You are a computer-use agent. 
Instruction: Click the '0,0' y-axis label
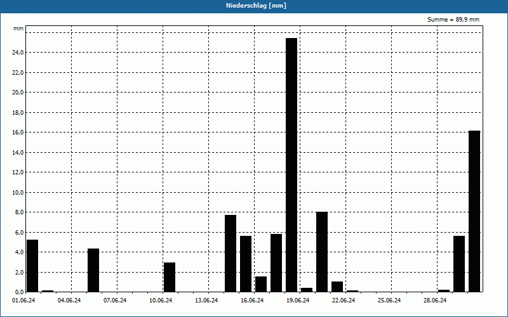pyautogui.click(x=19, y=292)
